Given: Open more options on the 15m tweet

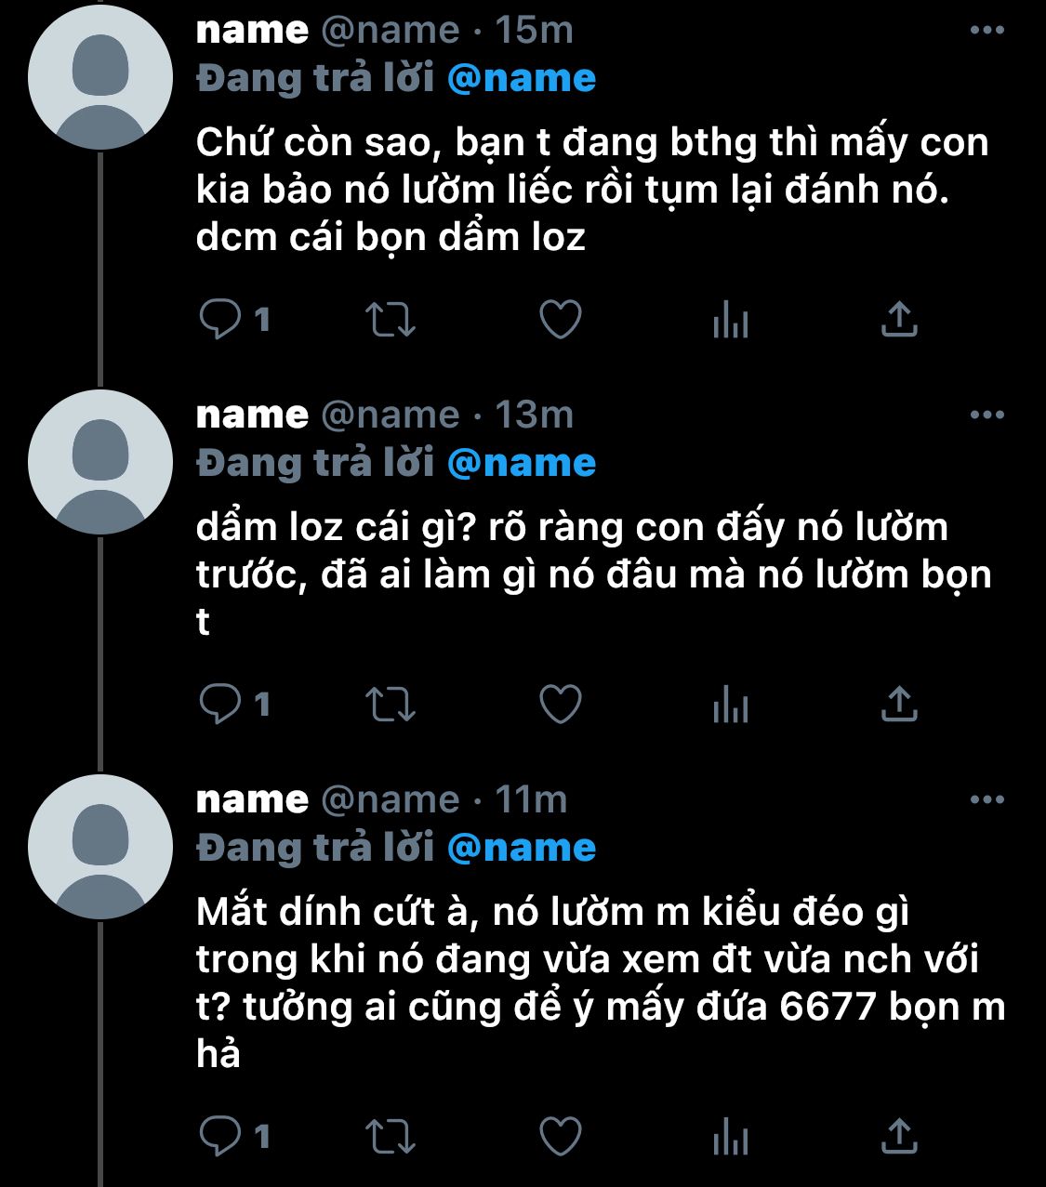Looking at the screenshot, I should (x=986, y=31).
